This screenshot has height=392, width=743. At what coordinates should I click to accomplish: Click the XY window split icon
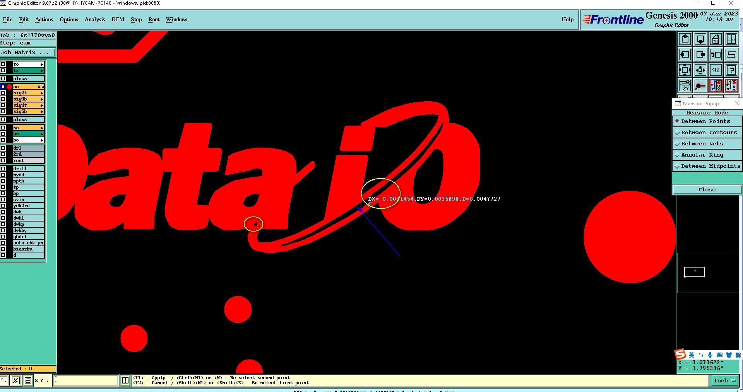[x=731, y=39]
